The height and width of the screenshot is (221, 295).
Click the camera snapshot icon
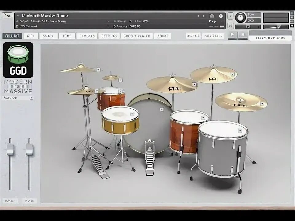coord(212,16)
